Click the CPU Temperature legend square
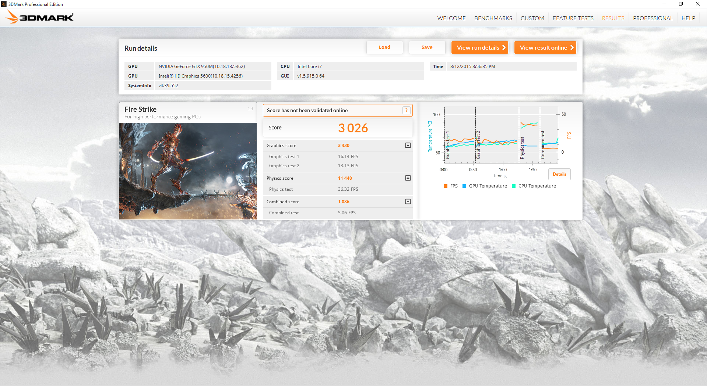The height and width of the screenshot is (386, 707). pos(514,186)
